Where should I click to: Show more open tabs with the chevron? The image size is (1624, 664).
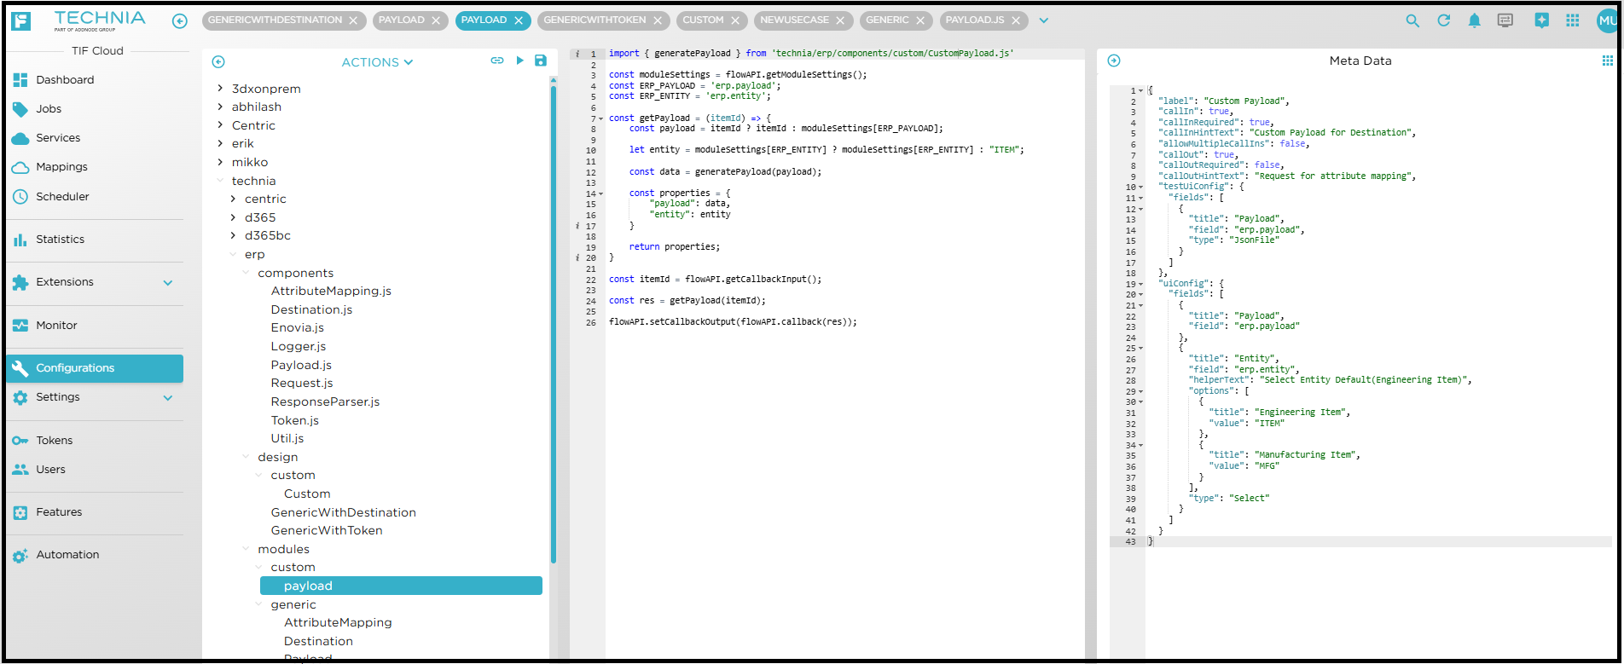tap(1043, 20)
